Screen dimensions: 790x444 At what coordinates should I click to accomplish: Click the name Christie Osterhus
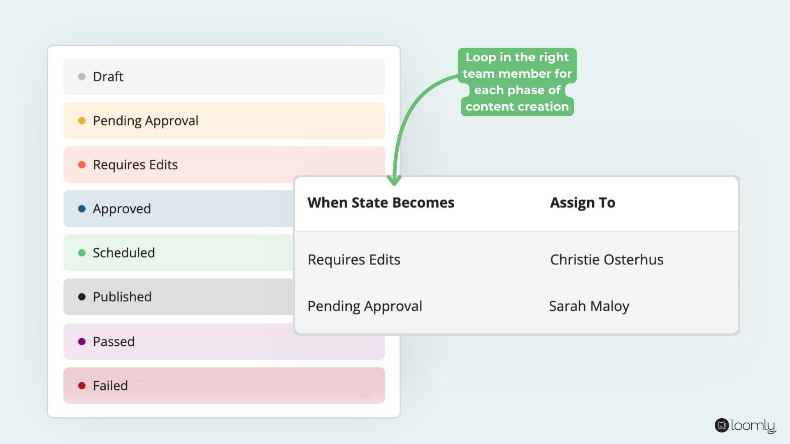click(x=607, y=259)
